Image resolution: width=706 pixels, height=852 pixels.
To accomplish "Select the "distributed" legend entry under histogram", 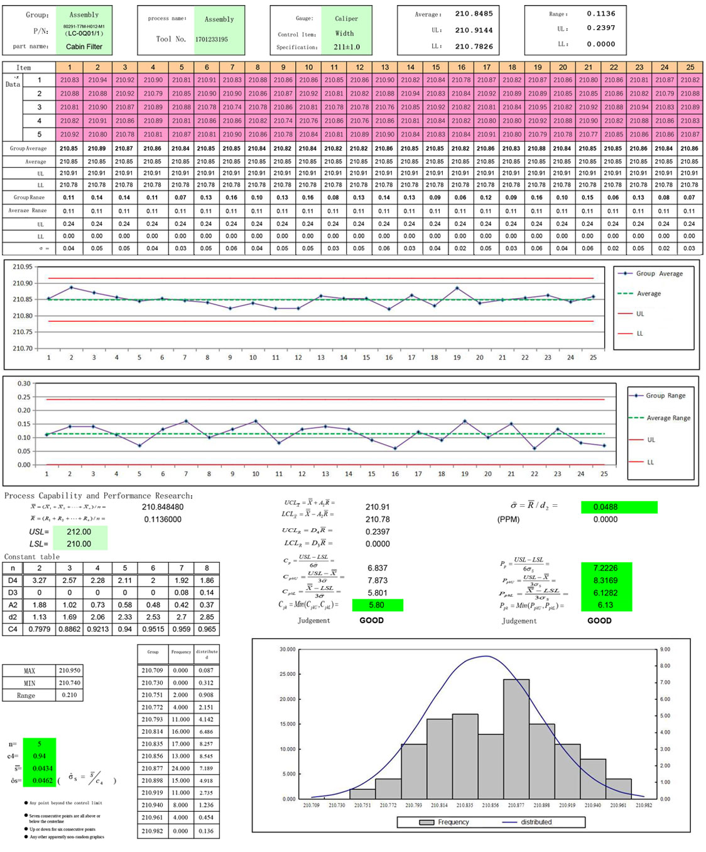I will (x=527, y=822).
